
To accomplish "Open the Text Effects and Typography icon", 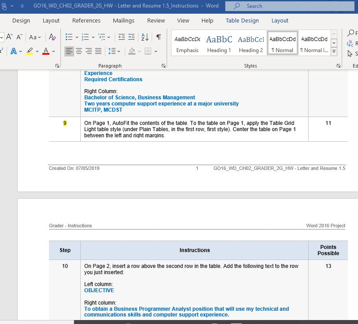I will coord(14,51).
